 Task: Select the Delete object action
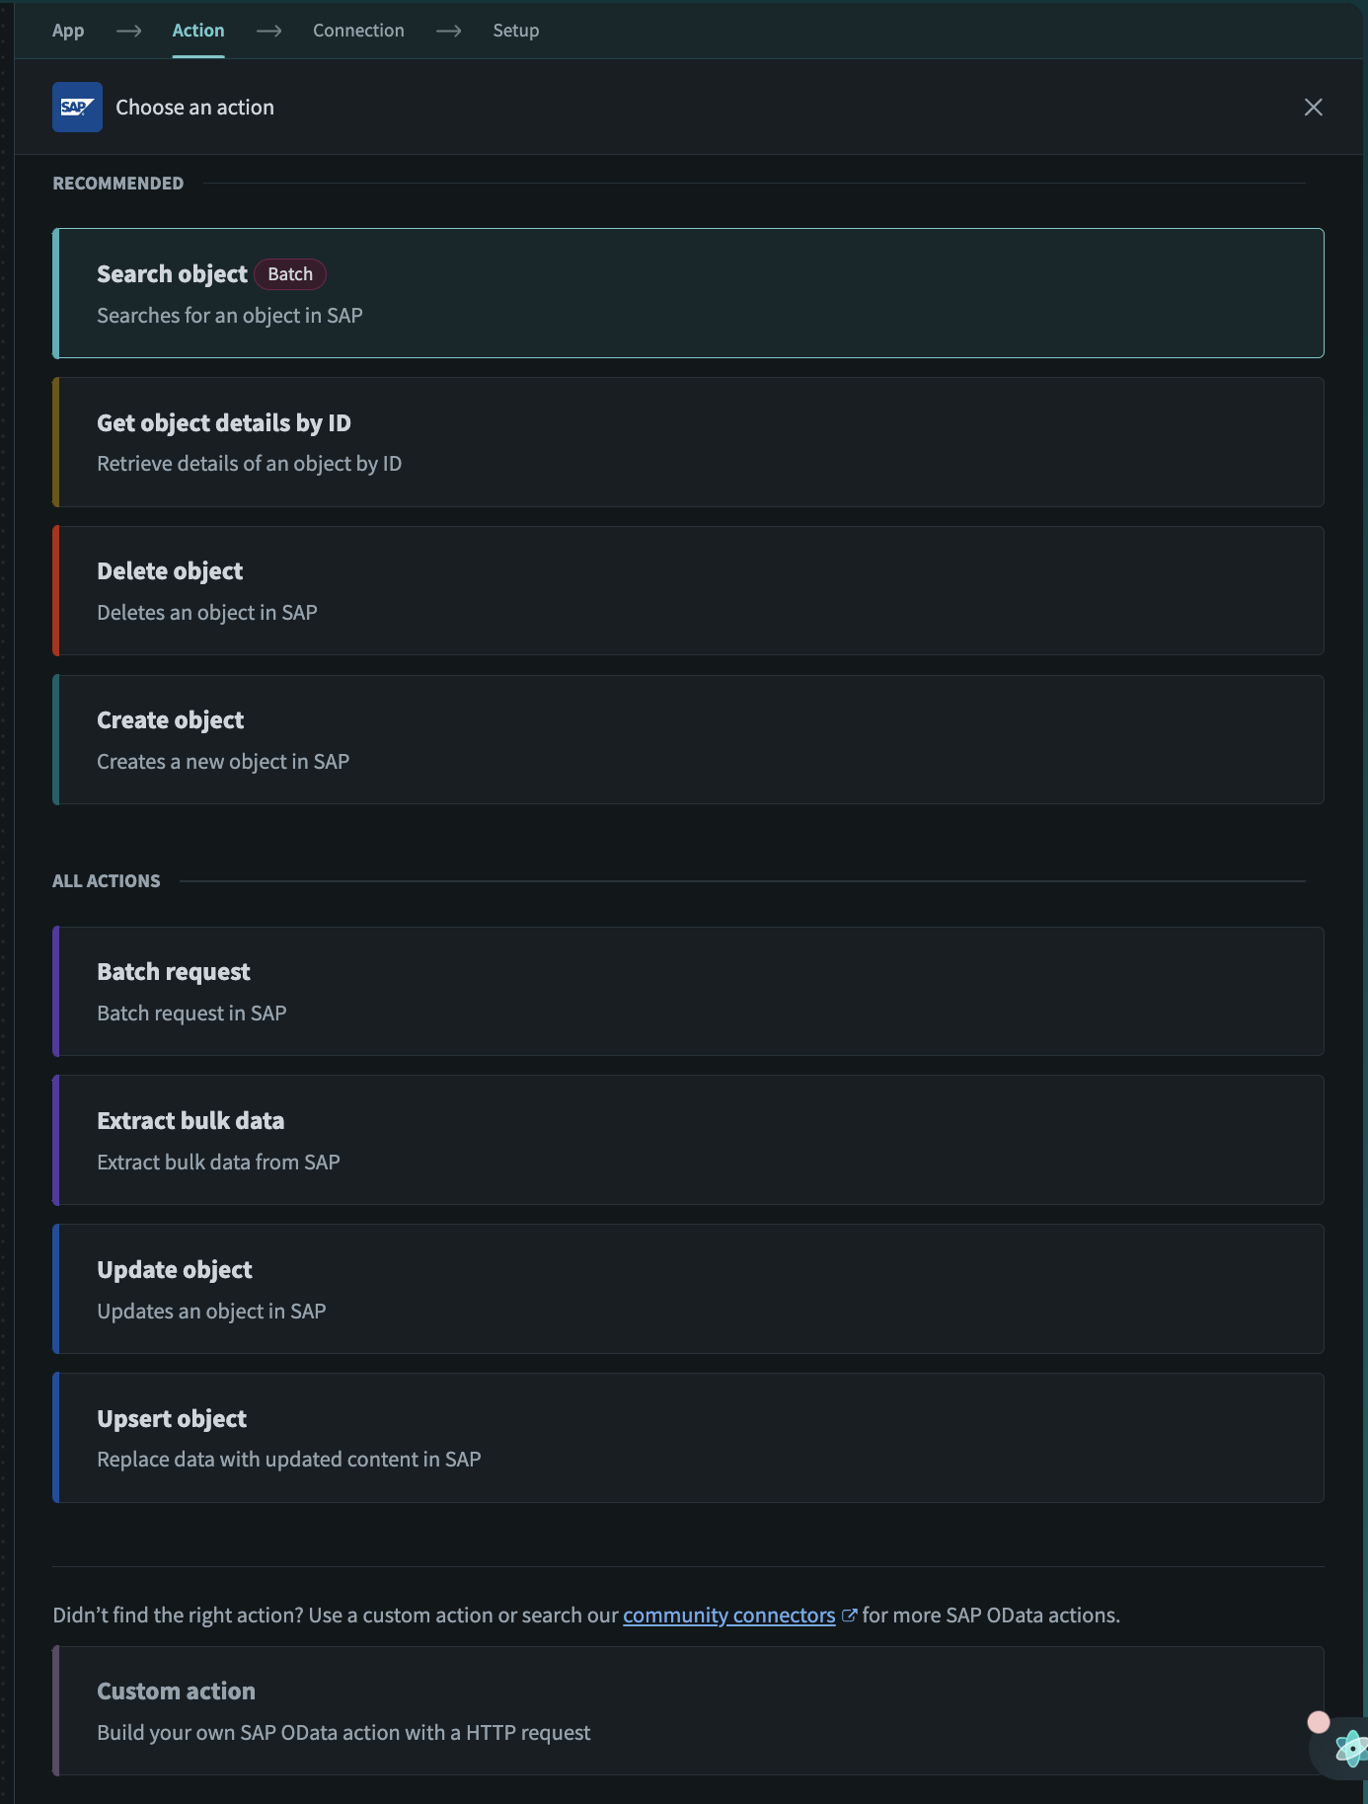pos(689,590)
